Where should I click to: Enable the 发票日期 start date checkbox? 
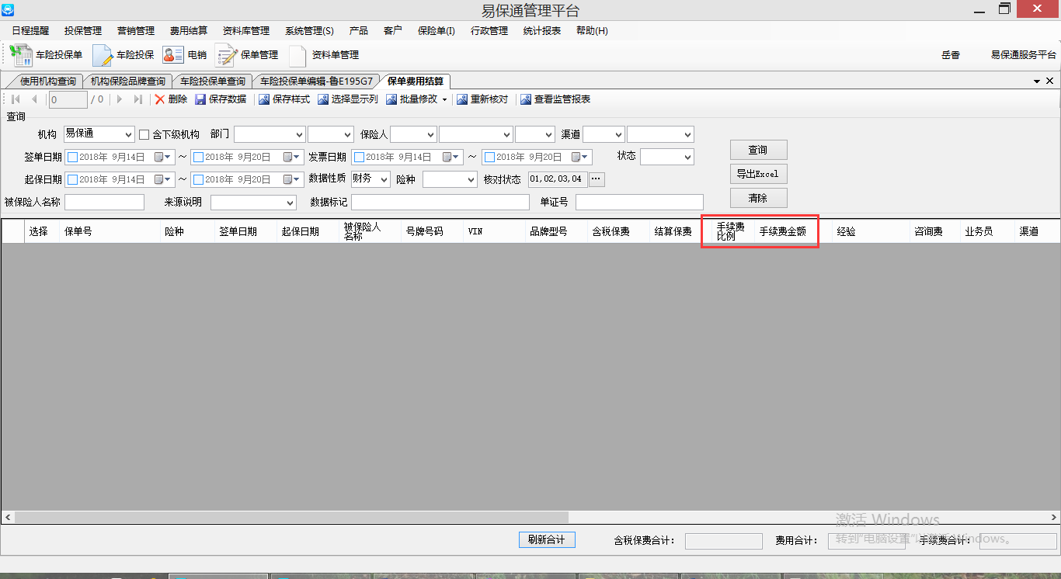[359, 157]
